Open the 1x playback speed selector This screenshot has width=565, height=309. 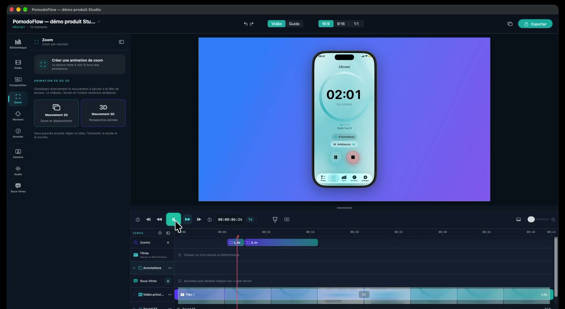[250, 219]
